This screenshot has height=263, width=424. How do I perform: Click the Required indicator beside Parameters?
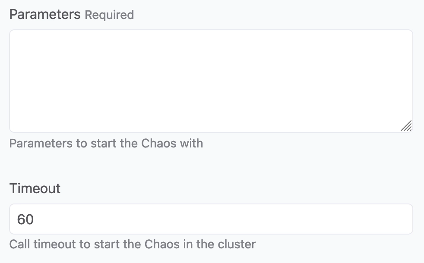(109, 15)
